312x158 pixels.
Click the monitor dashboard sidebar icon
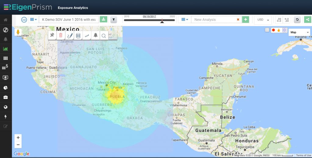click(5, 77)
